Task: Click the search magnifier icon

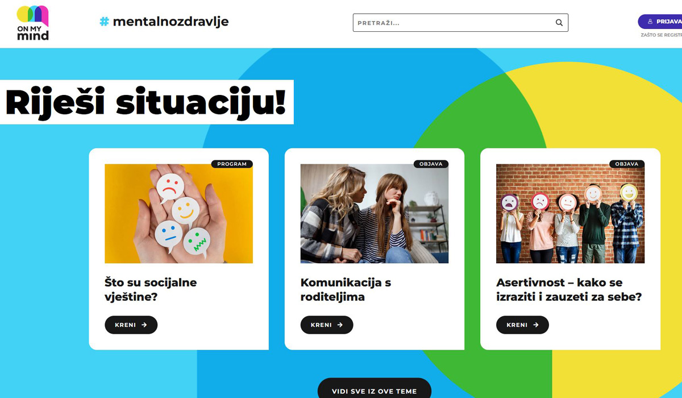Action: pos(559,23)
